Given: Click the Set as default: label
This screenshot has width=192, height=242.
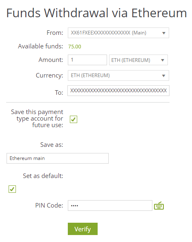Looking at the screenshot, I should point(43,176).
